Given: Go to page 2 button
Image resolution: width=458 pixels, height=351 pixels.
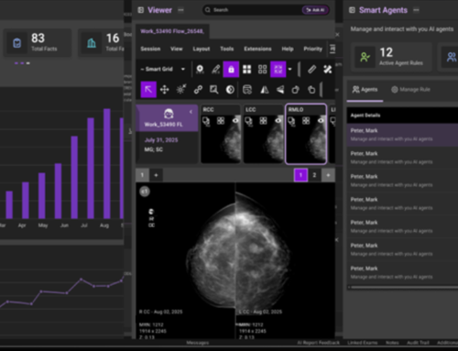Looking at the screenshot, I should pyautogui.click(x=314, y=175).
